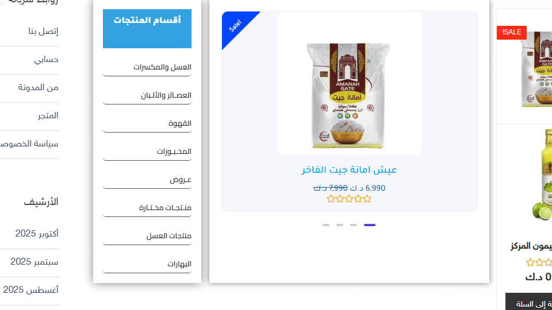Open the حسابي account link
The width and height of the screenshot is (552, 310).
point(46,59)
